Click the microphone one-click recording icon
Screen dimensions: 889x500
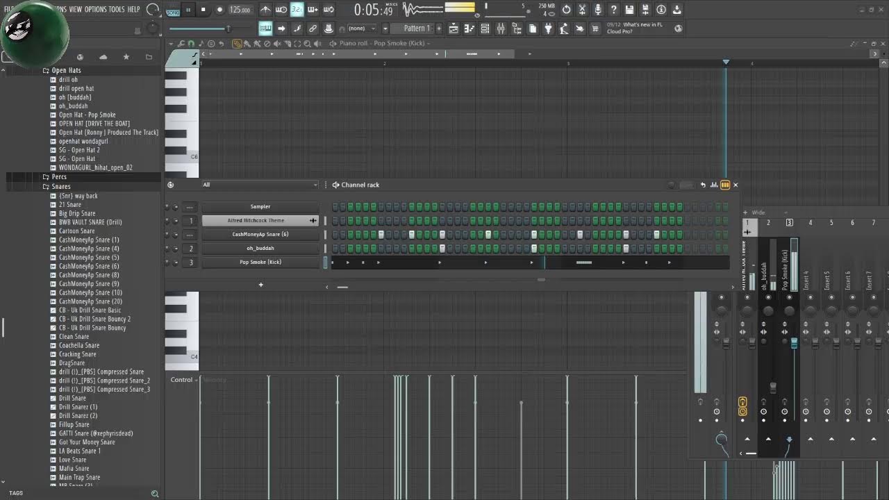(x=597, y=10)
